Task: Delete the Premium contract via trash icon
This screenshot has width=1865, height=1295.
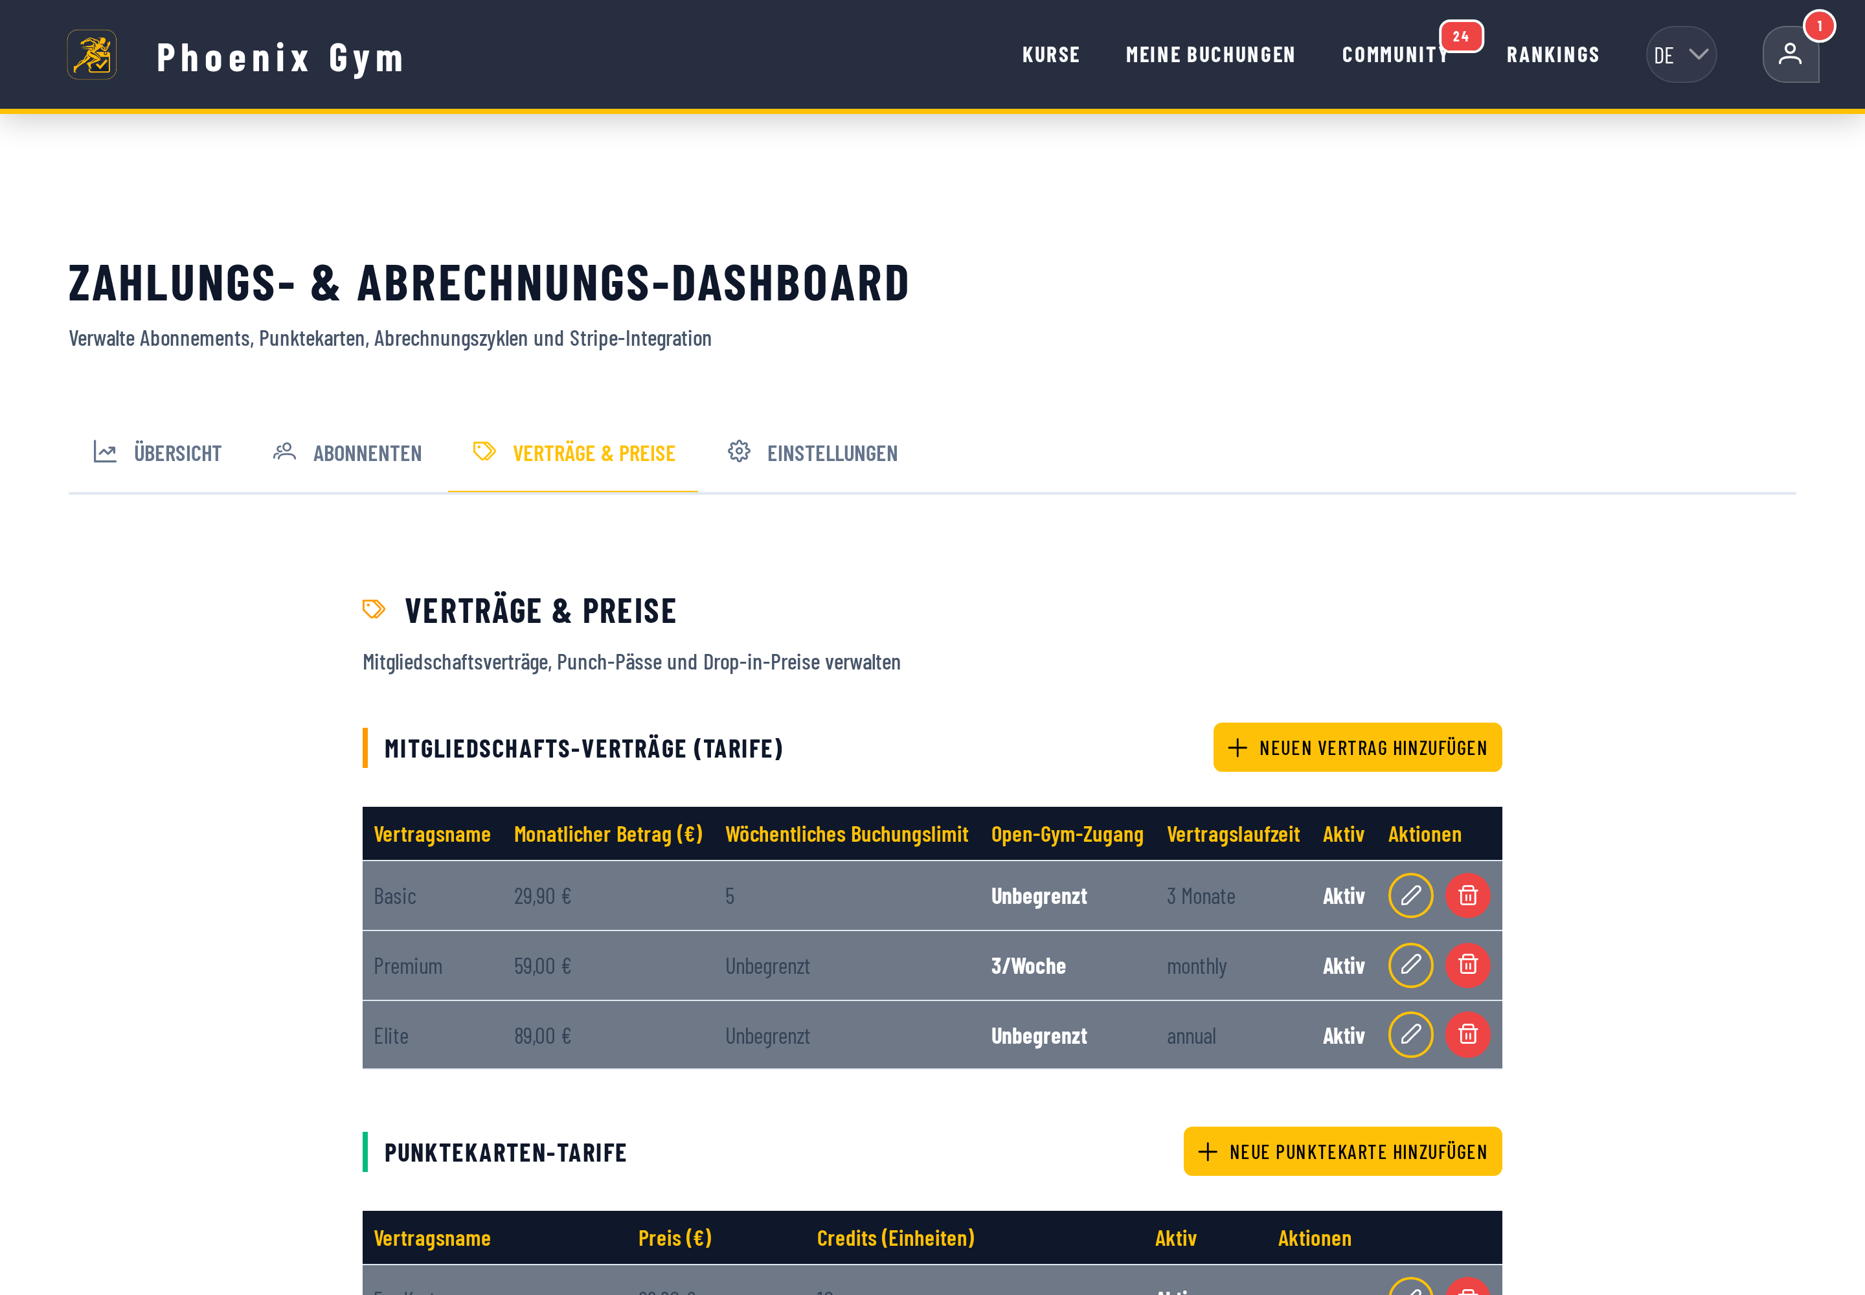Action: pyautogui.click(x=1467, y=965)
